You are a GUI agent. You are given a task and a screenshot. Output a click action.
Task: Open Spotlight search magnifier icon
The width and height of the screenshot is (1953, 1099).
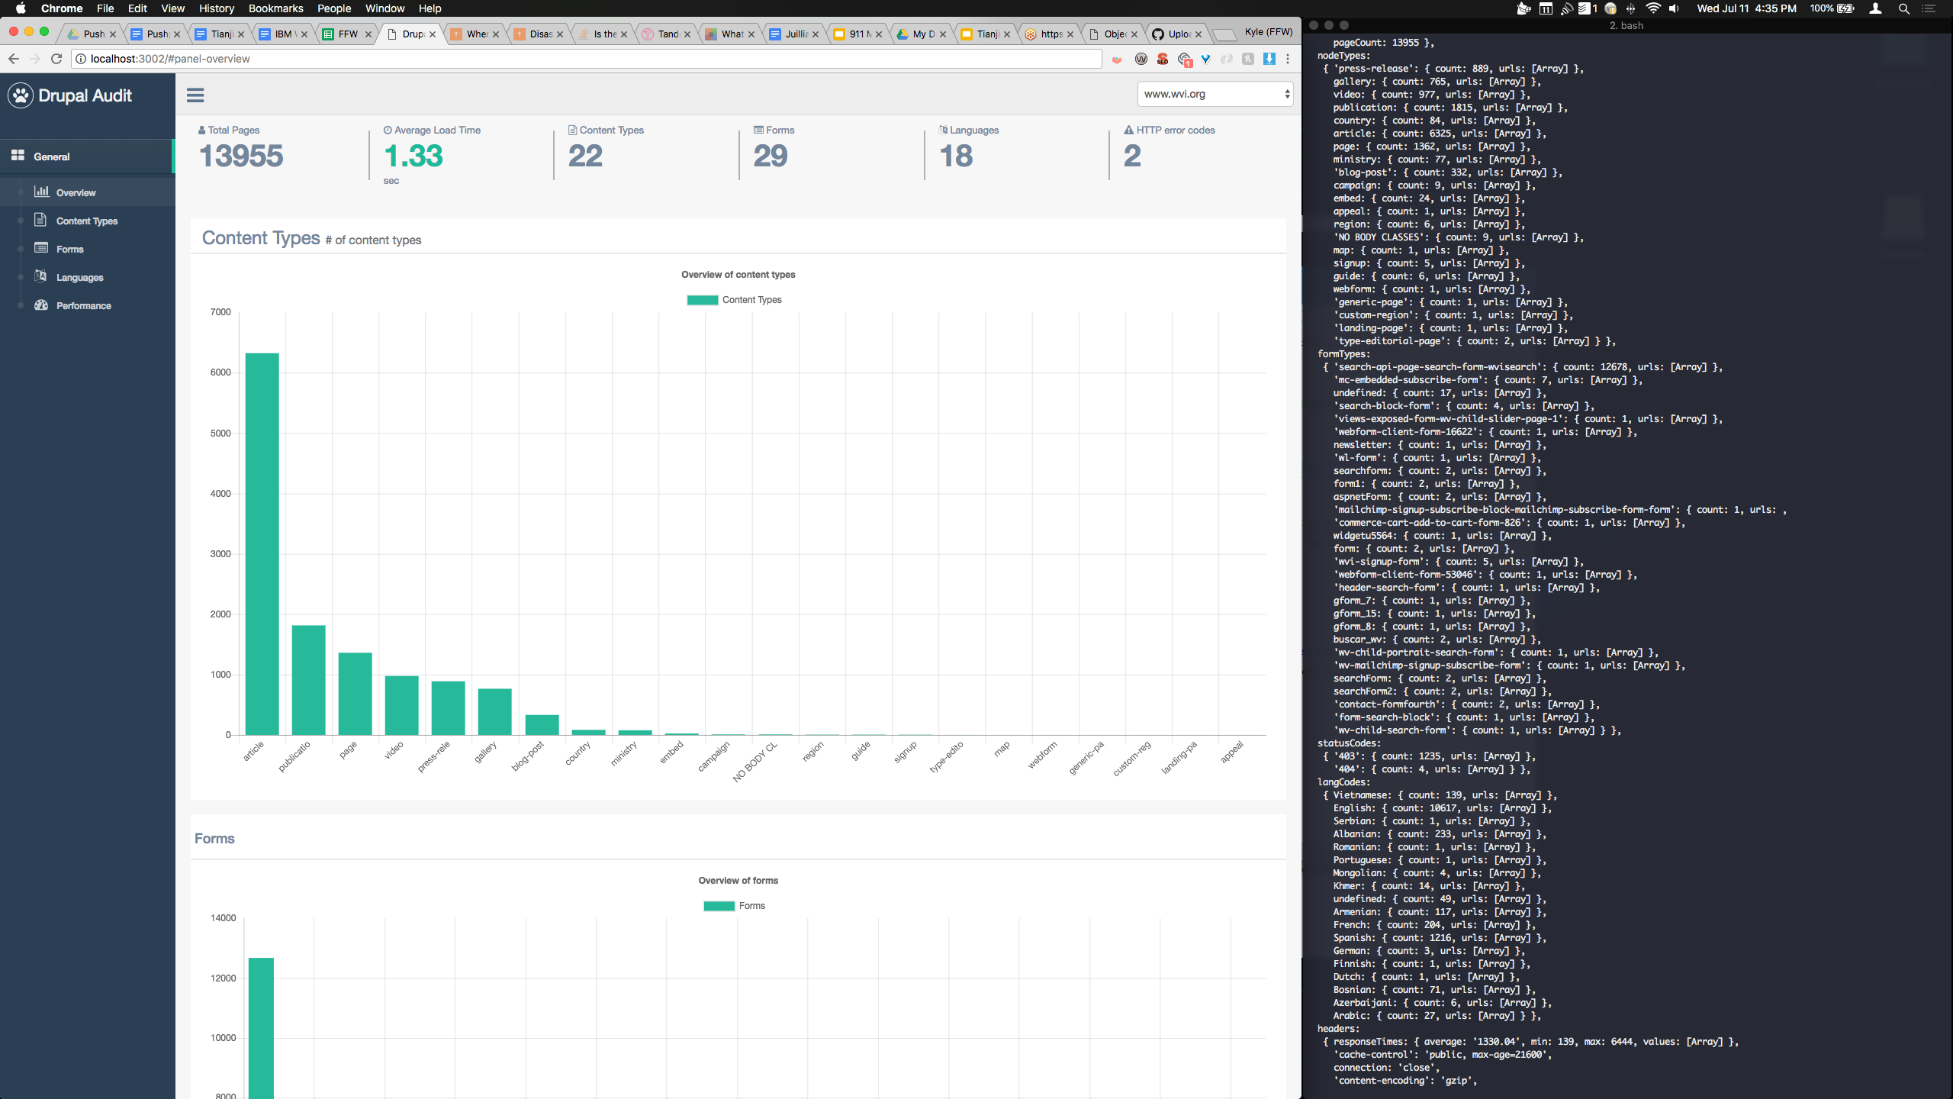pos(1904,8)
